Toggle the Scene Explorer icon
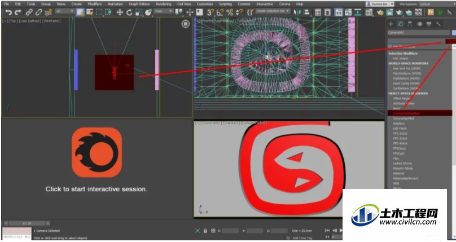 (x=318, y=12)
